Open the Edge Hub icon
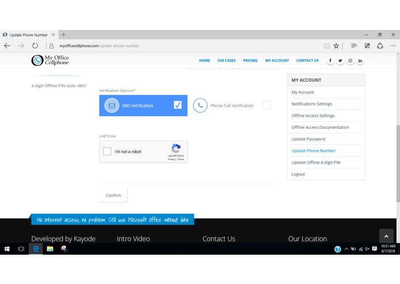This screenshot has width=400, height=284. click(354, 45)
